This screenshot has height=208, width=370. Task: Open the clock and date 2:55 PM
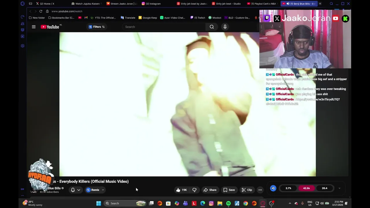point(337,203)
